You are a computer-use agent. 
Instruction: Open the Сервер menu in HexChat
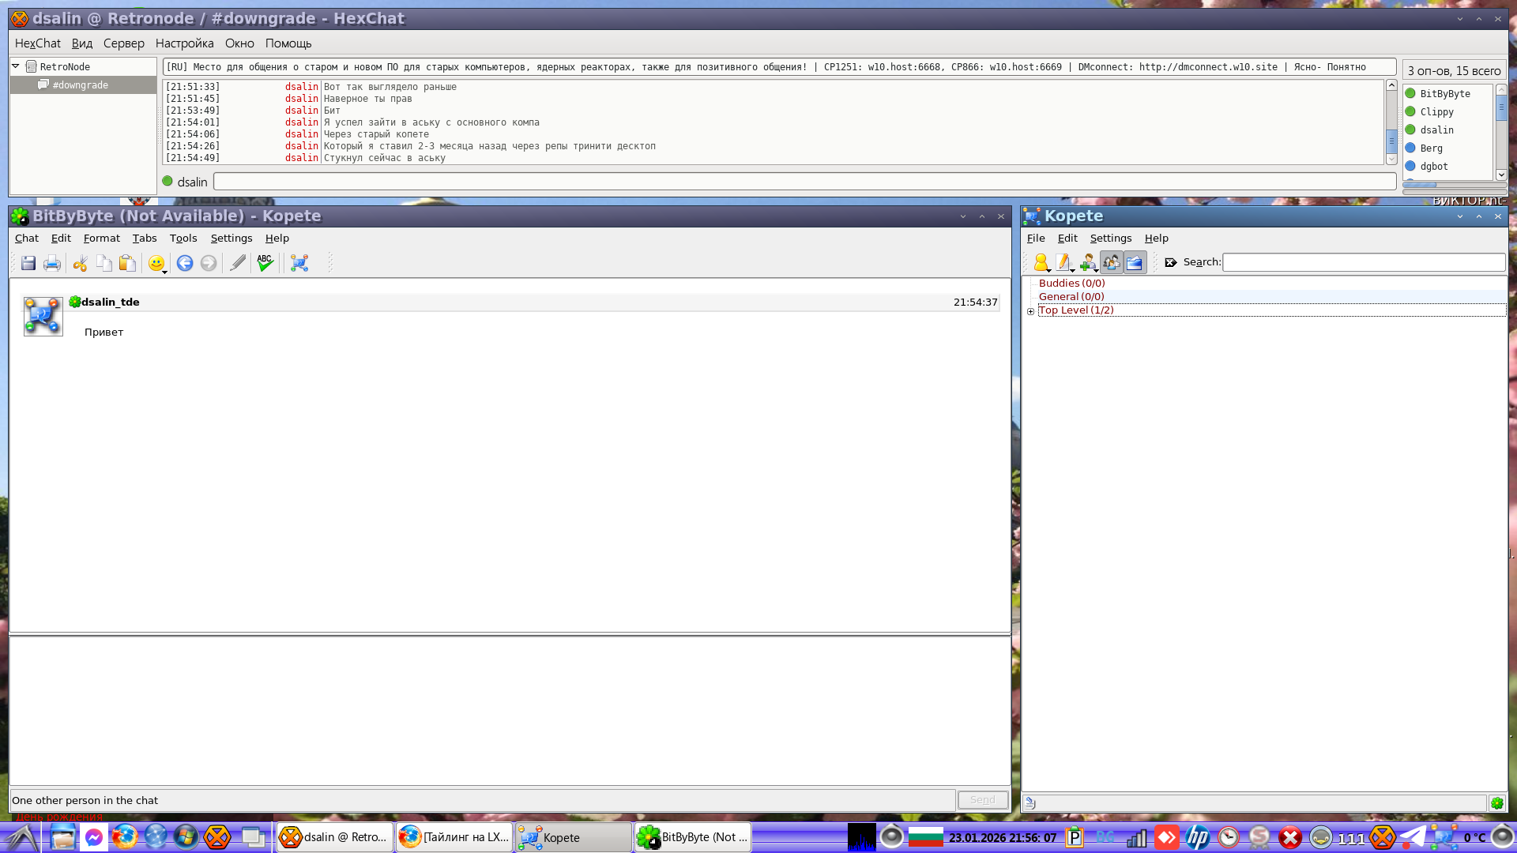(x=123, y=43)
